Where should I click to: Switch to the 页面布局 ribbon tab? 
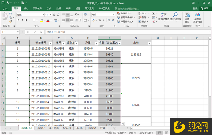pos(37,9)
